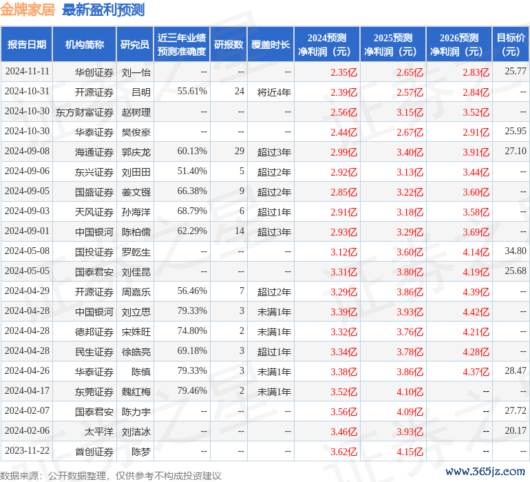This screenshot has height=482, width=530.
Task: Click the 机构简称 column header
Action: (x=85, y=45)
